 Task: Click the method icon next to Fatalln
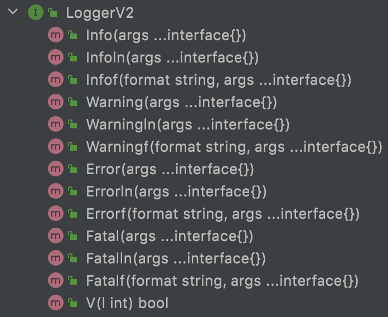pos(55,258)
